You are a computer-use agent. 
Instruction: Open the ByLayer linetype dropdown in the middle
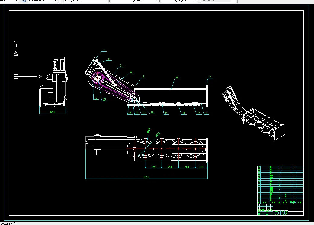pos(134,1)
